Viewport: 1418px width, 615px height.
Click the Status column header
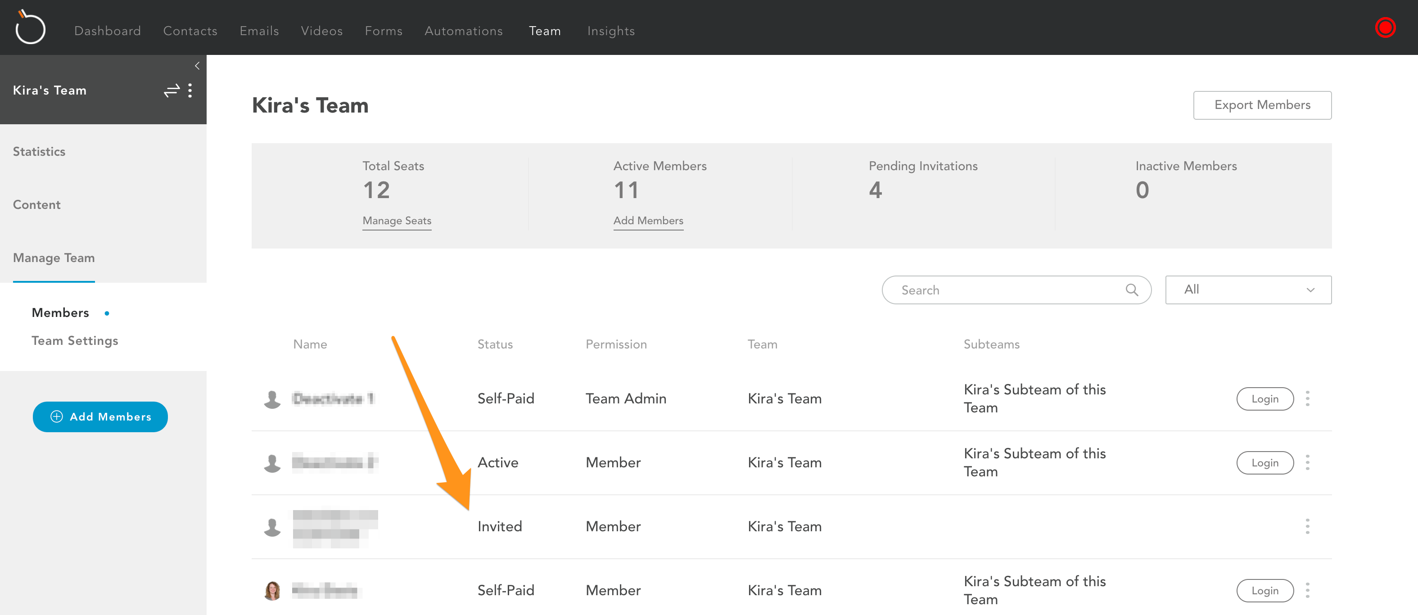pyautogui.click(x=494, y=344)
